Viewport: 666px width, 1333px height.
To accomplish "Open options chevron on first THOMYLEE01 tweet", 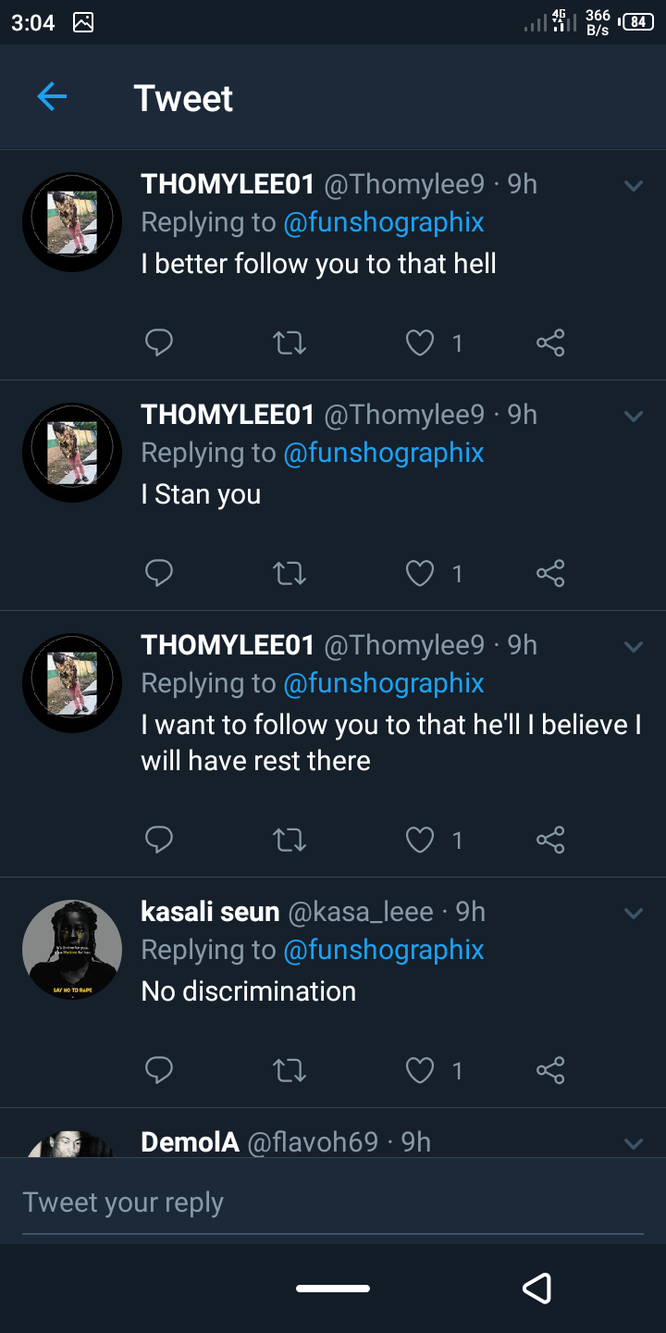I will tap(634, 186).
